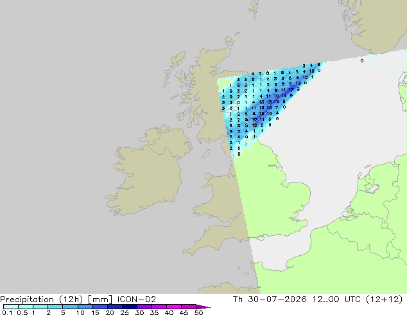The image size is (407, 315).
Task: Click the isolated '0' value near Norway
Action: [362, 61]
